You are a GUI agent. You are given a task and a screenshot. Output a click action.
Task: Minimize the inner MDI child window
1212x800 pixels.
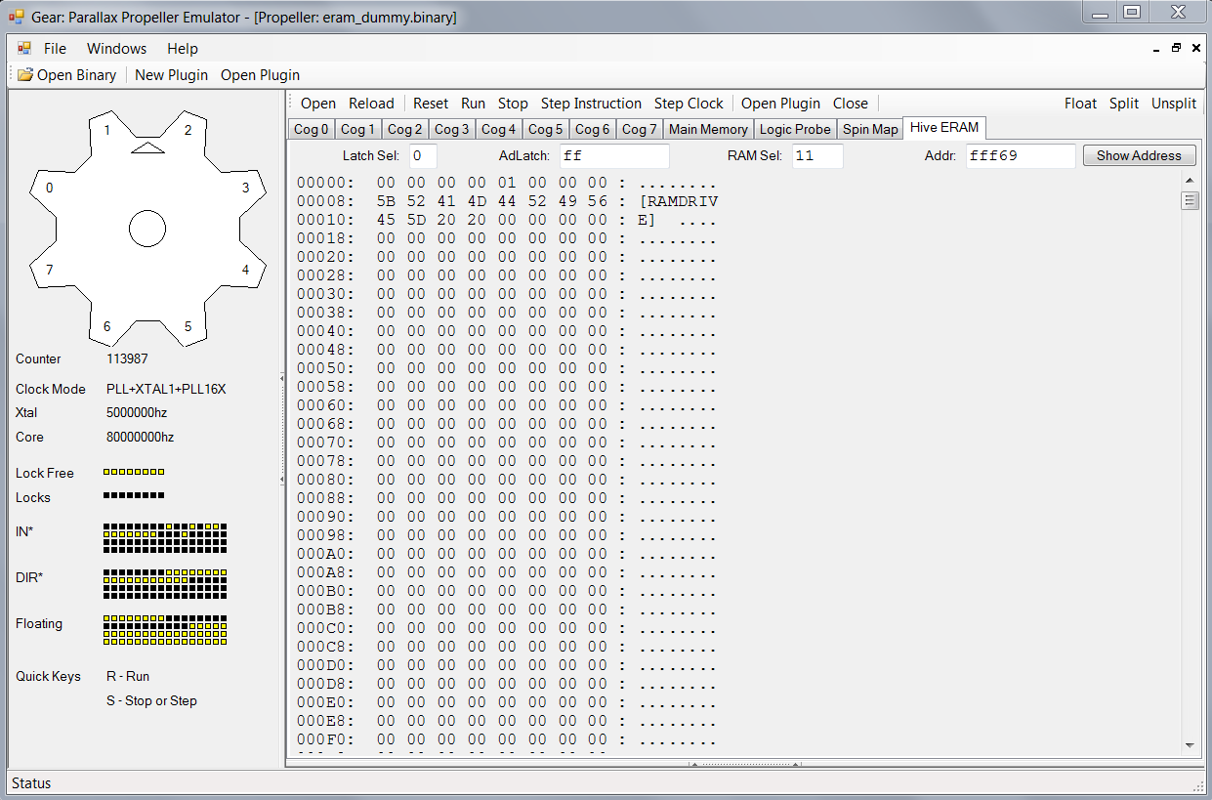pos(1156,48)
